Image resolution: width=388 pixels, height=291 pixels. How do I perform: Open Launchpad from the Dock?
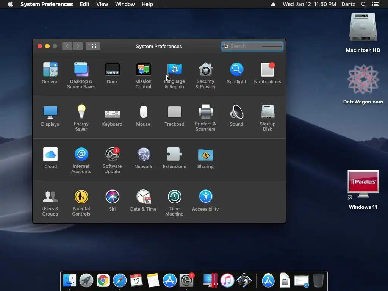[86, 281]
